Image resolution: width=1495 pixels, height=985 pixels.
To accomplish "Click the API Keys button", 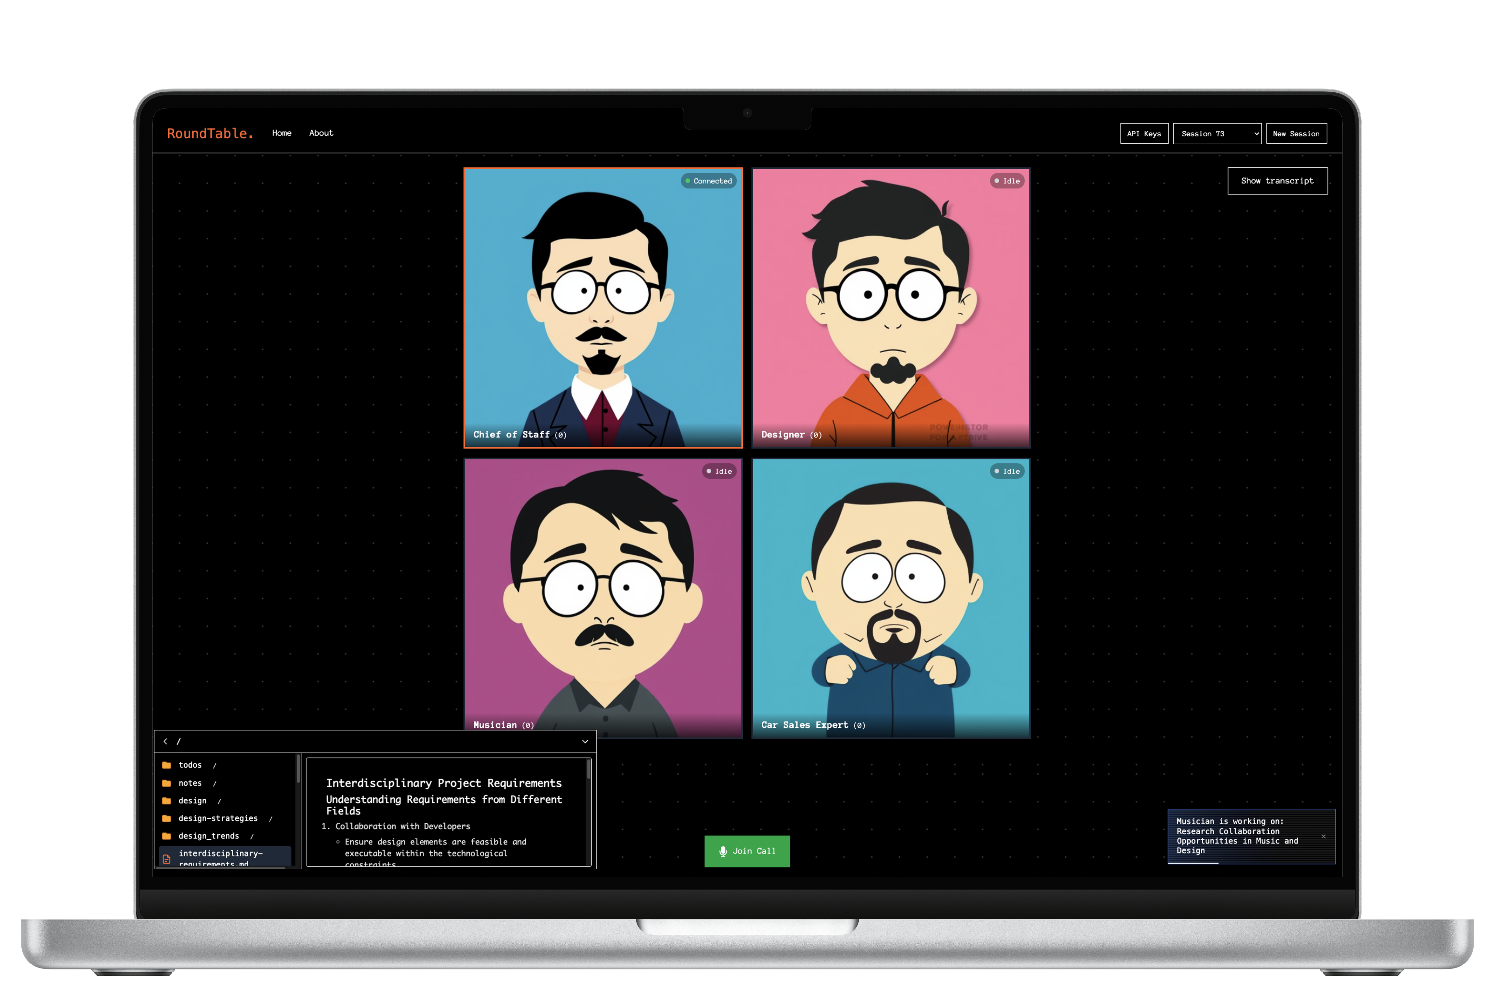I will pyautogui.click(x=1144, y=134).
